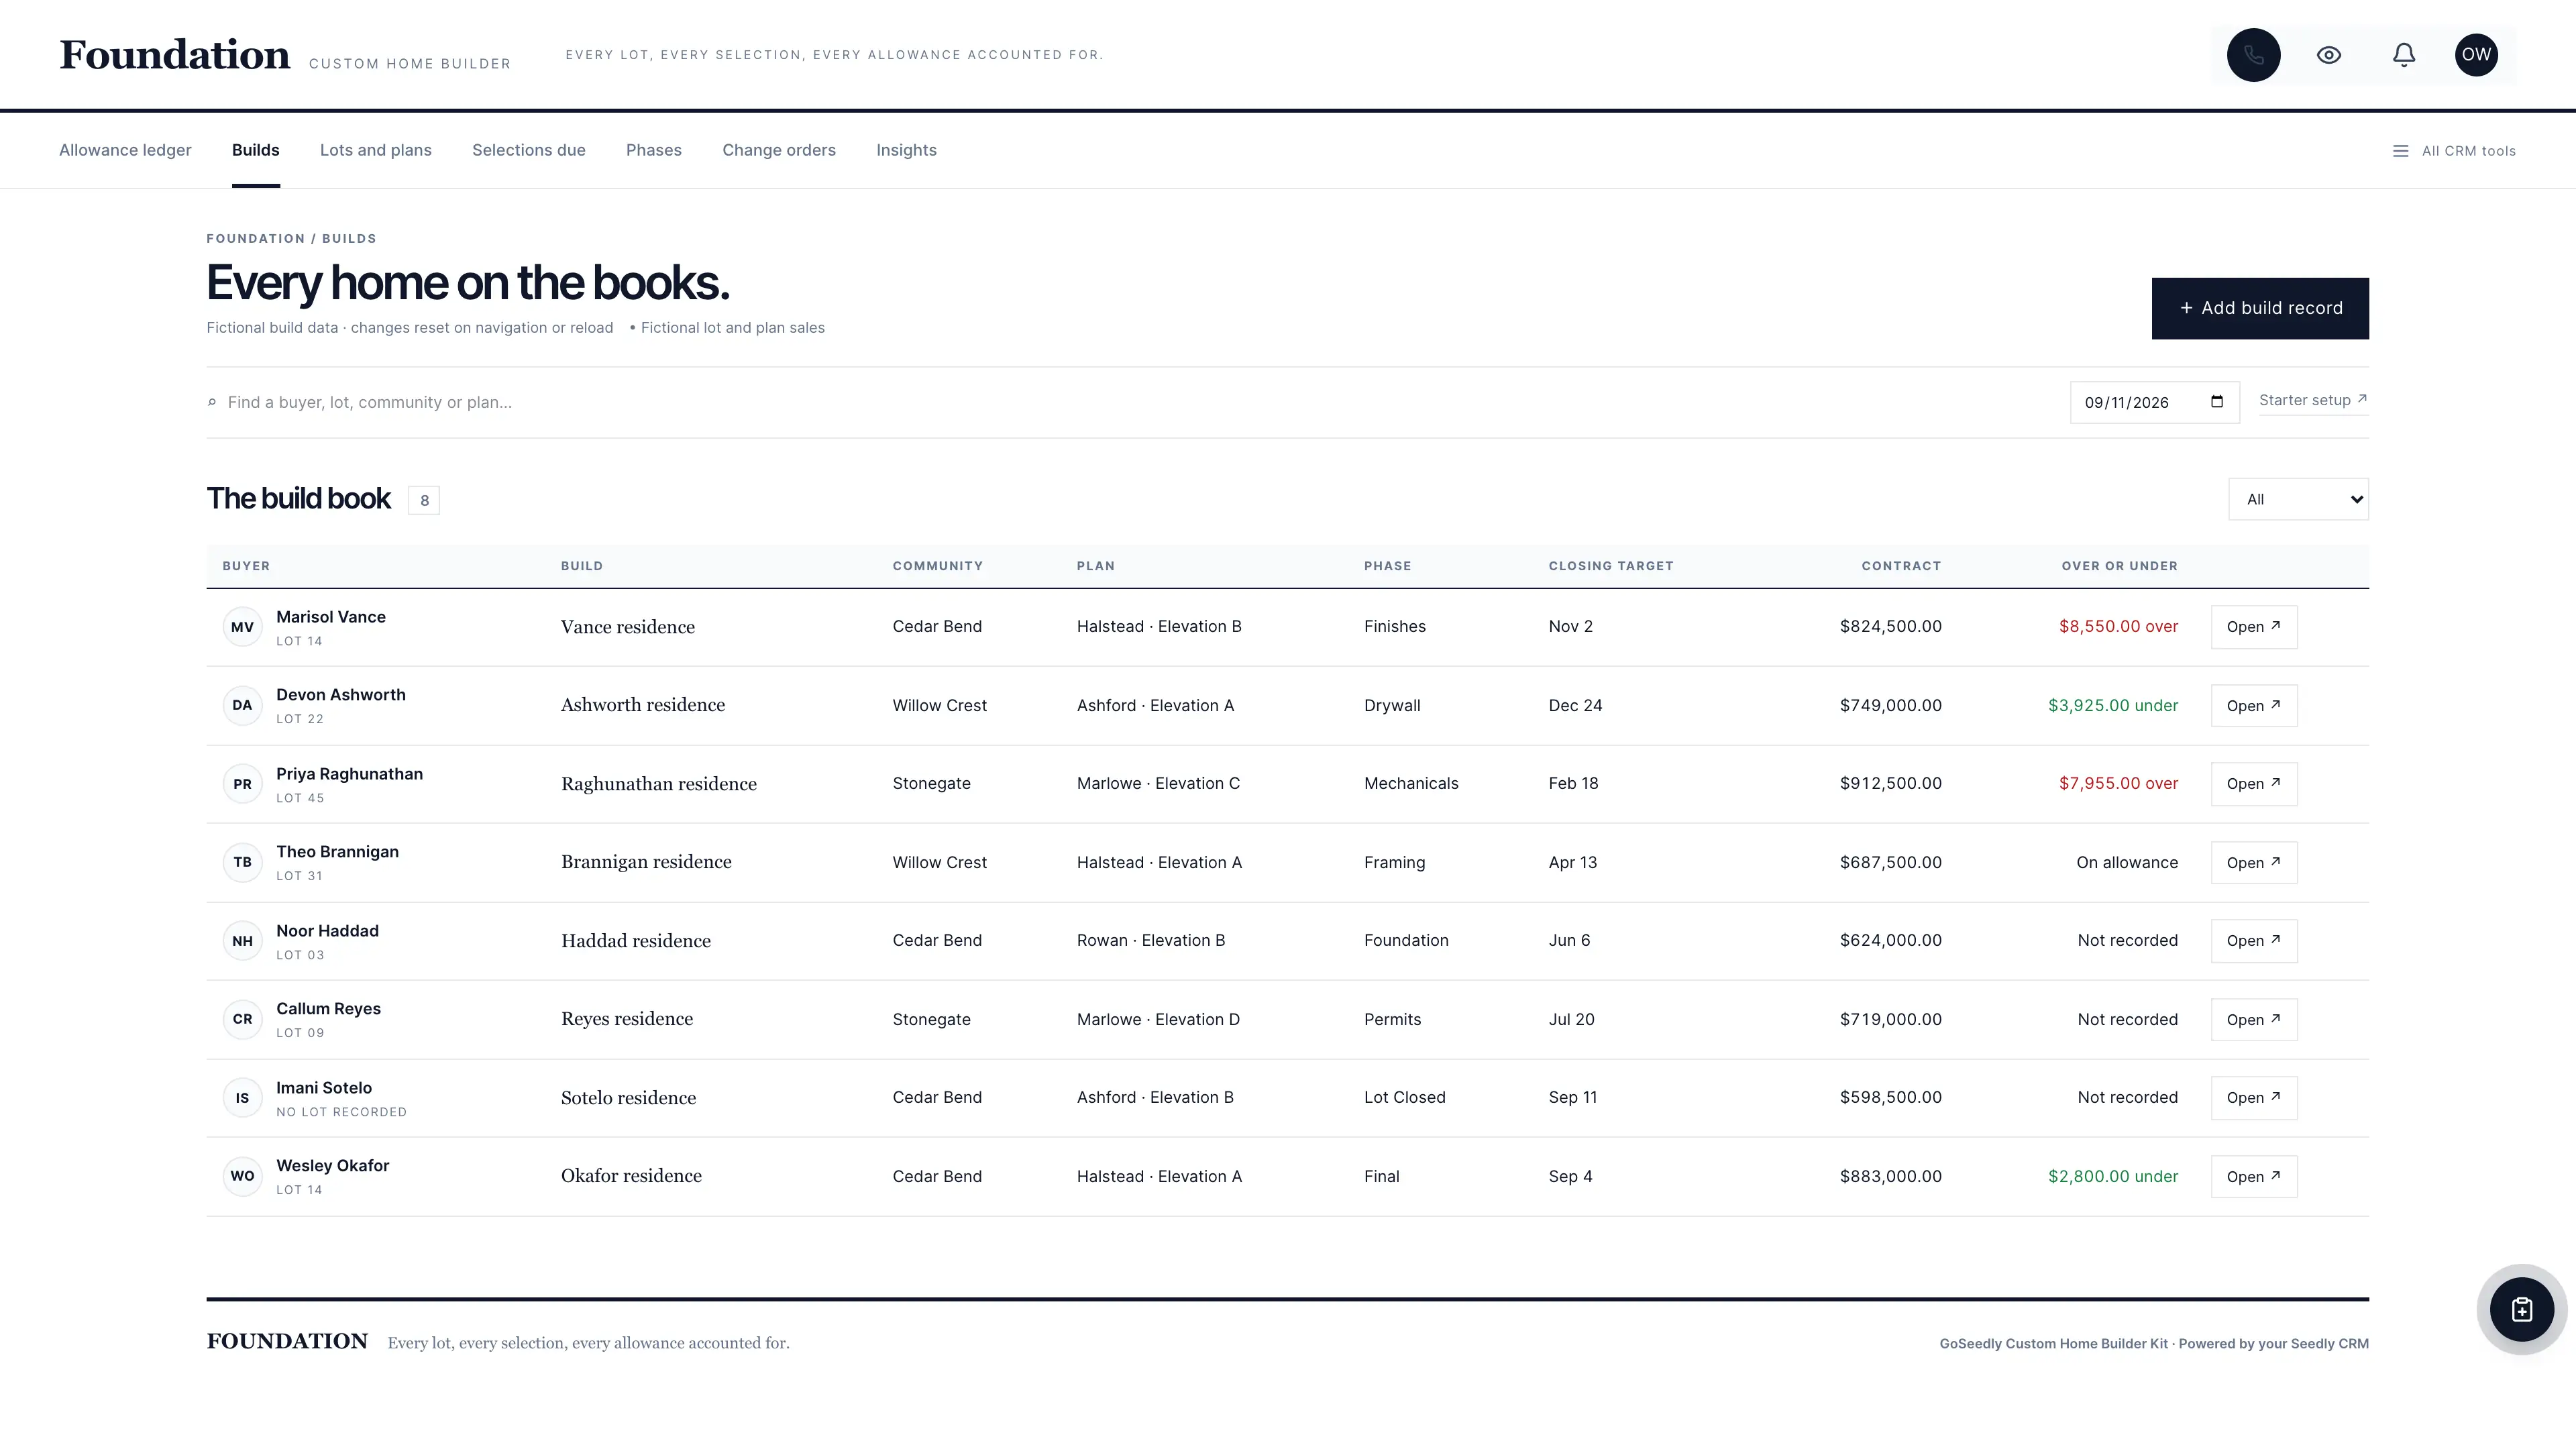Switch to Change orders tab

coord(779,150)
